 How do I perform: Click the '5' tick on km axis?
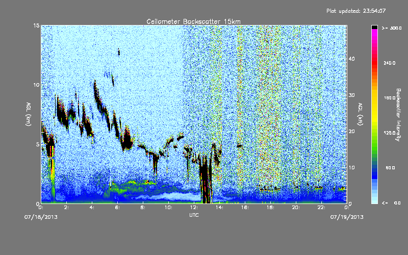pos(38,144)
